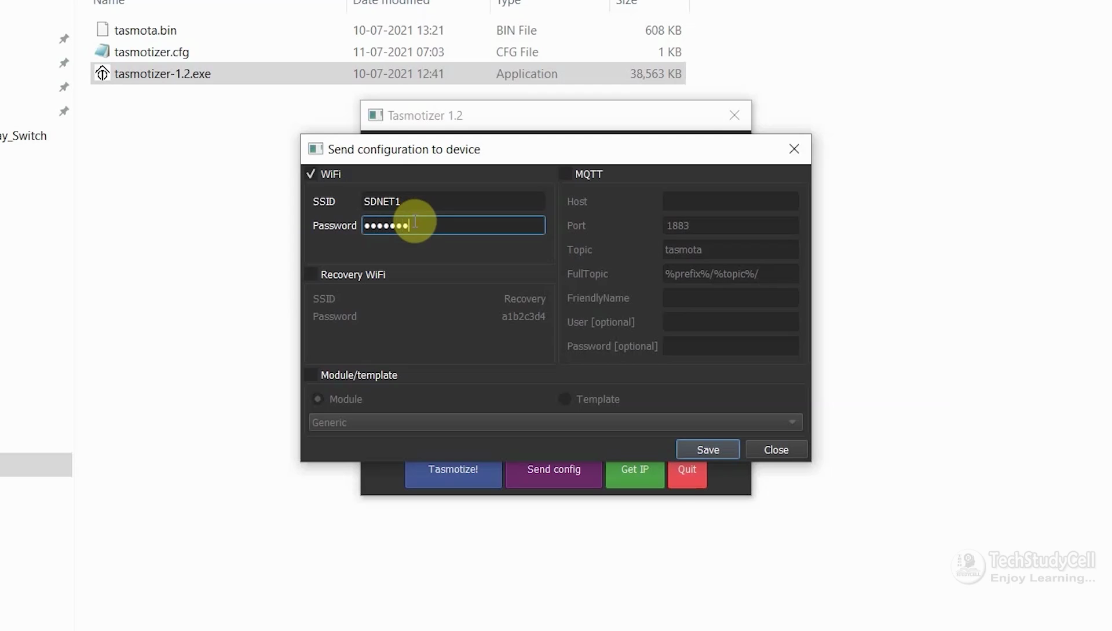
Task: Click the Recovery password value a1b2c3d4
Action: coord(524,317)
